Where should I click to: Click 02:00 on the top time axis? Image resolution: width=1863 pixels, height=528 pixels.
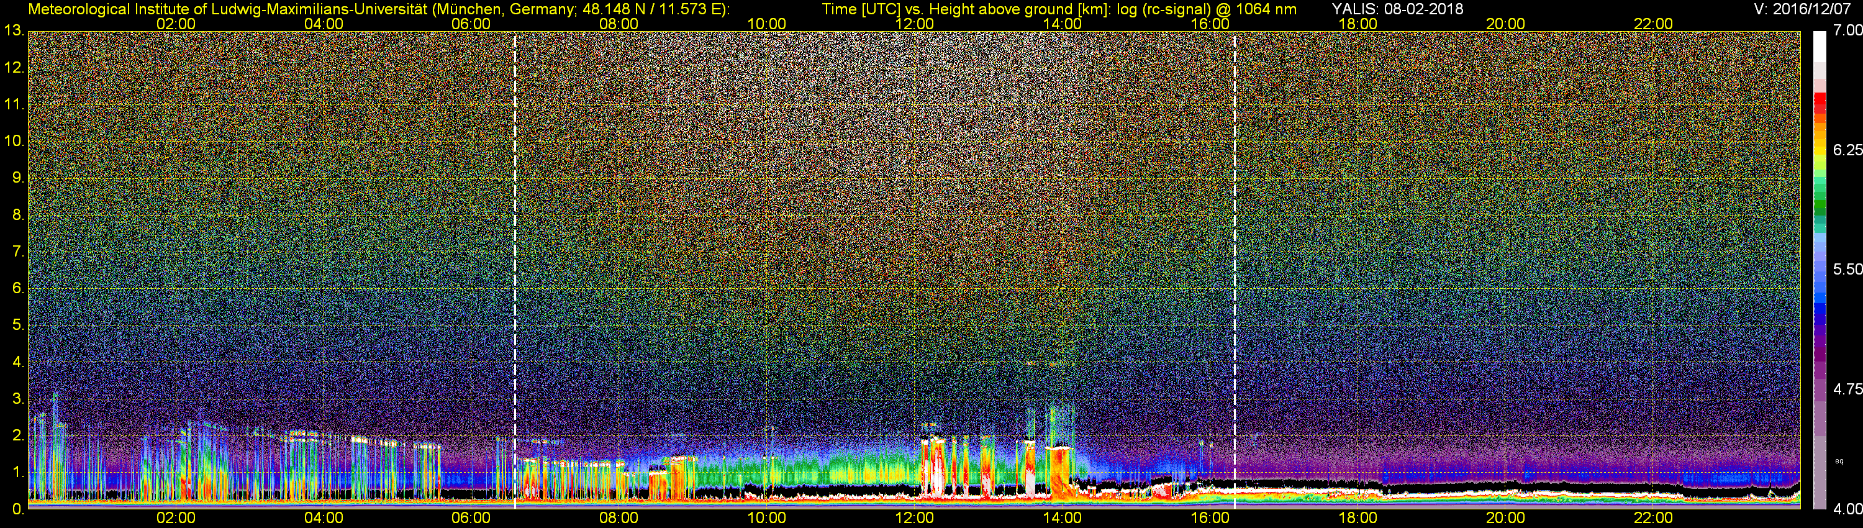click(x=176, y=24)
